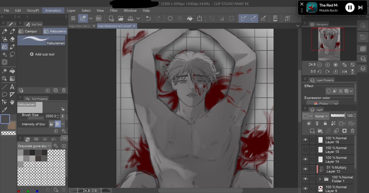Select the Balloon tool

(5, 95)
